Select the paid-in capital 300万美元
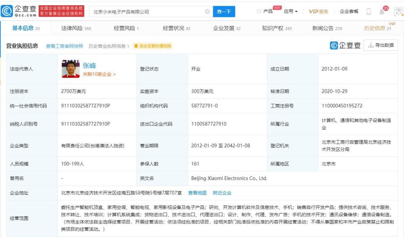The height and width of the screenshot is (238, 404). [202, 91]
